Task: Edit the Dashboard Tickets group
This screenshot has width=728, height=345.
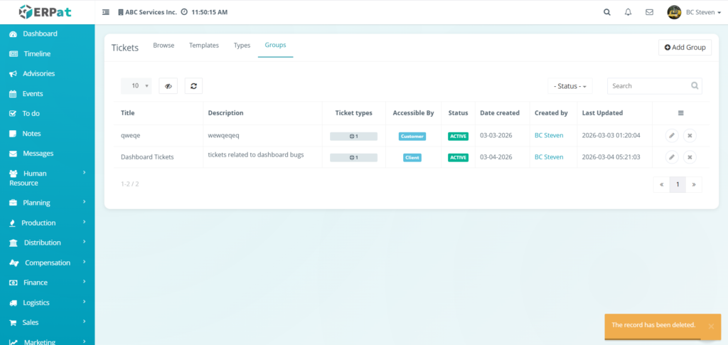Action: (x=671, y=157)
